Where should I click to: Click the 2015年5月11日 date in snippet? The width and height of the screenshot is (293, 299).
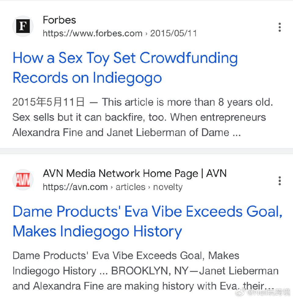point(48,102)
